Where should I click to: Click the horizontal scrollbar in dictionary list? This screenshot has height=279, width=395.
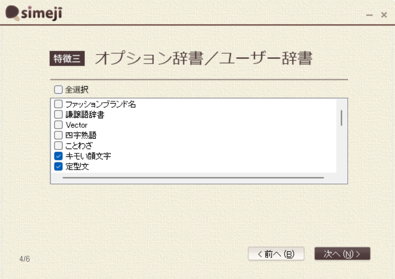193,178
